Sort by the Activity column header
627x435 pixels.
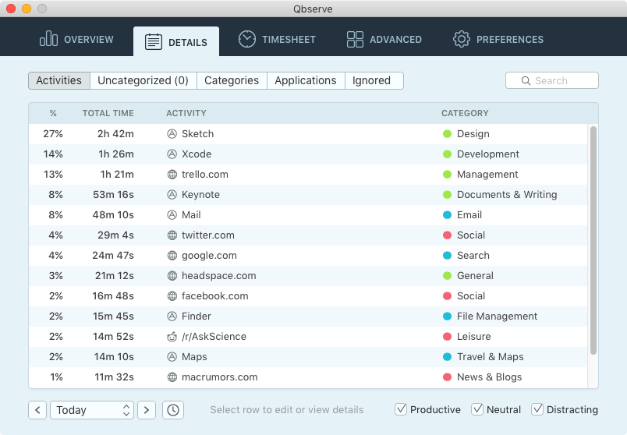click(186, 113)
